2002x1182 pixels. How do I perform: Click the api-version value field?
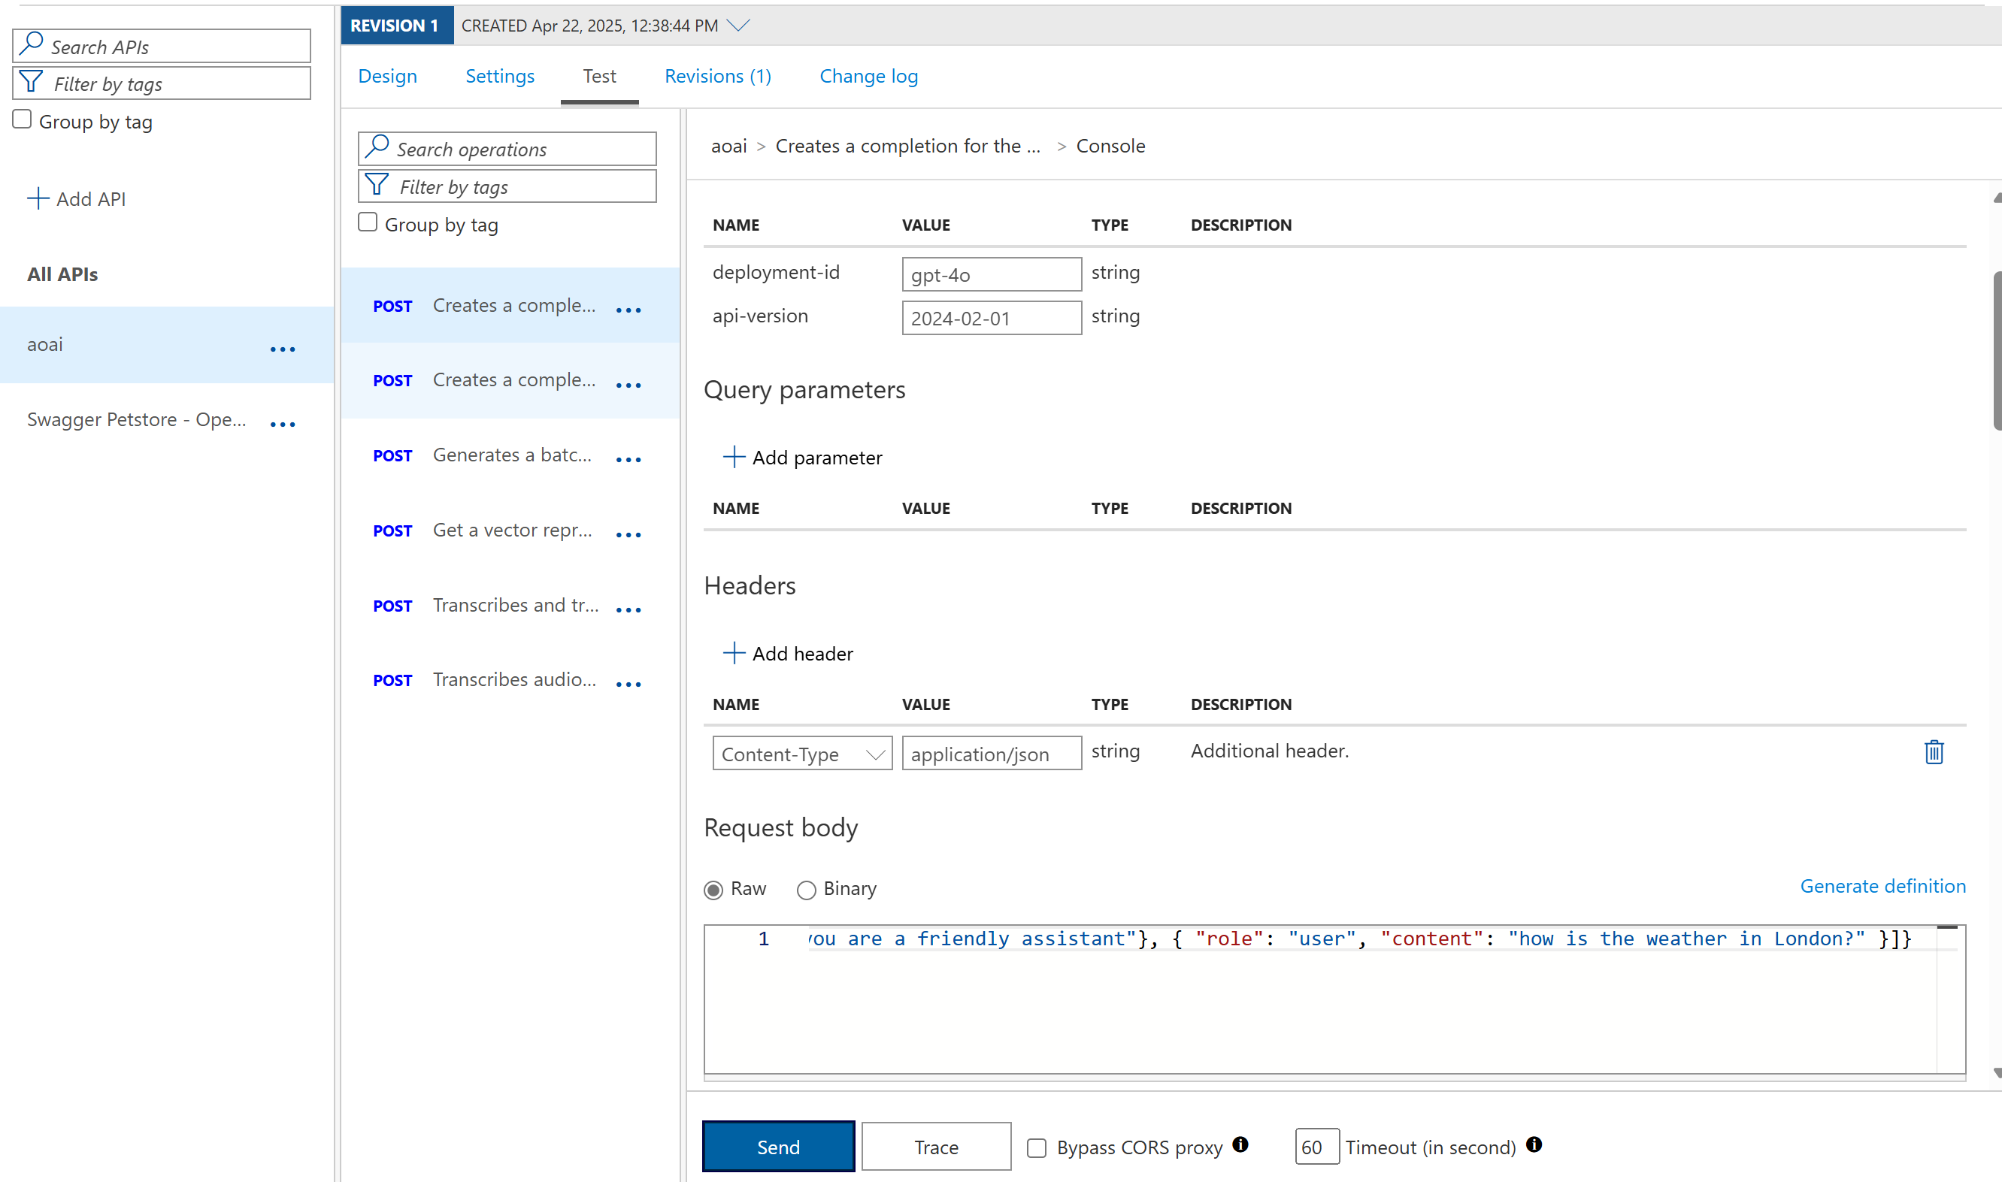coord(991,318)
